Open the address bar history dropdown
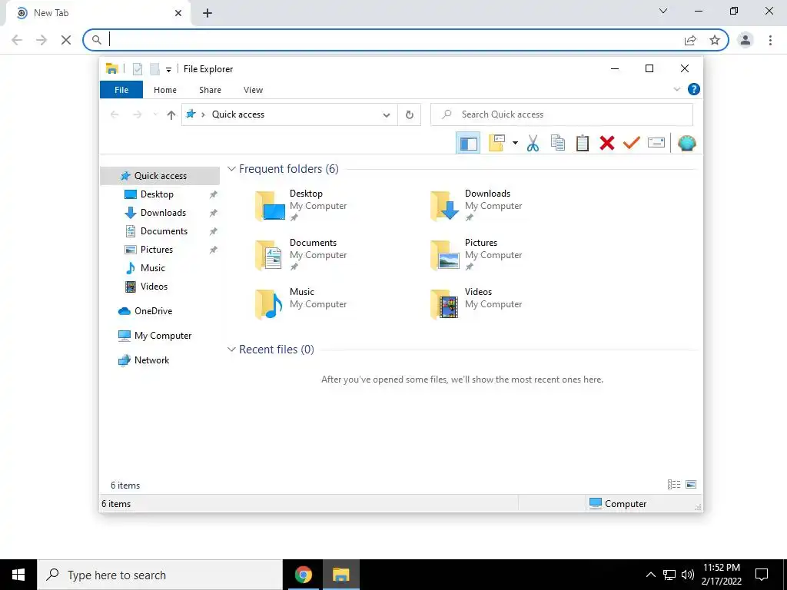 click(x=387, y=115)
